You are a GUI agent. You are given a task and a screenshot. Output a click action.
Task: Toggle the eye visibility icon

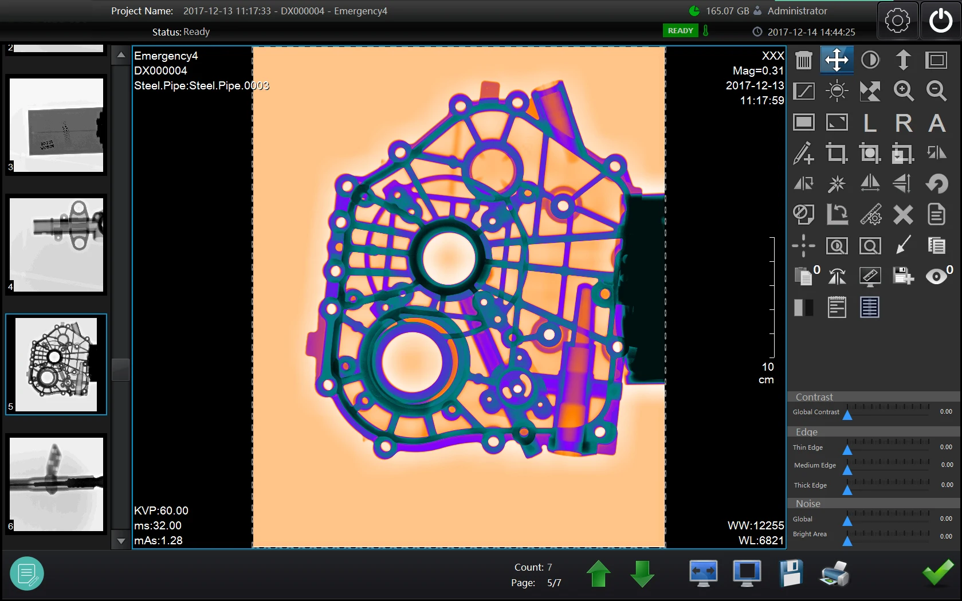point(936,277)
